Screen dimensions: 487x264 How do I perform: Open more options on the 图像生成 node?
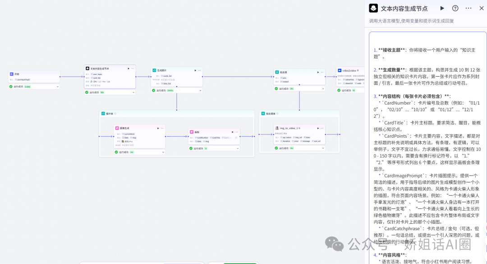click(x=162, y=128)
